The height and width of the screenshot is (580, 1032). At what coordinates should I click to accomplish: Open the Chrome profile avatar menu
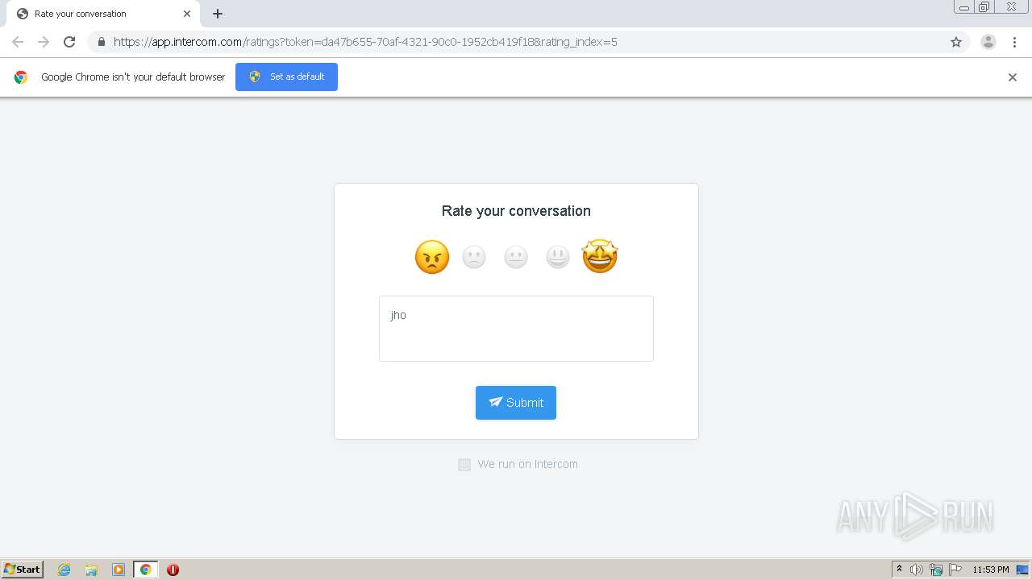click(x=988, y=42)
